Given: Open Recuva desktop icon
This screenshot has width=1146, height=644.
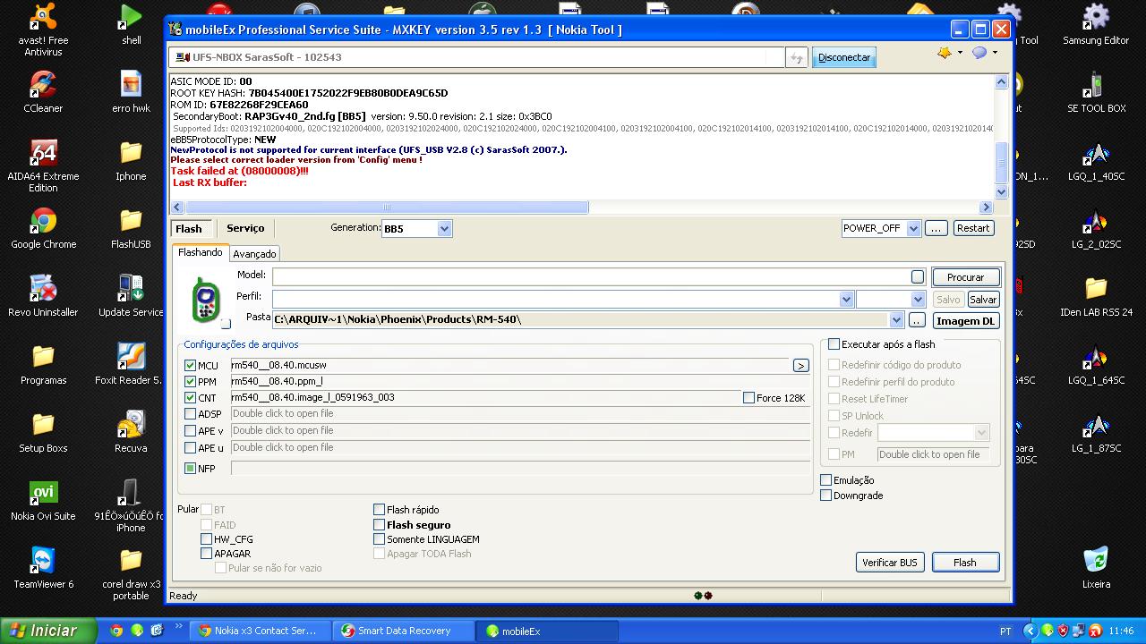Looking at the screenshot, I should point(131,432).
